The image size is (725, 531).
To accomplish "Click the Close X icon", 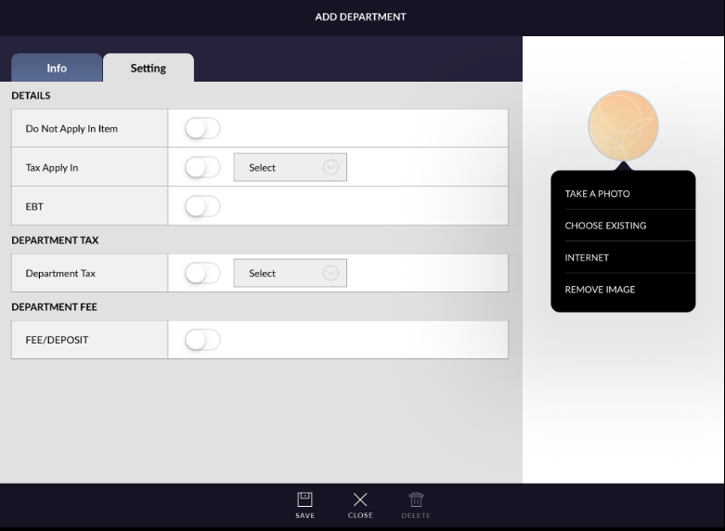I will 360,499.
